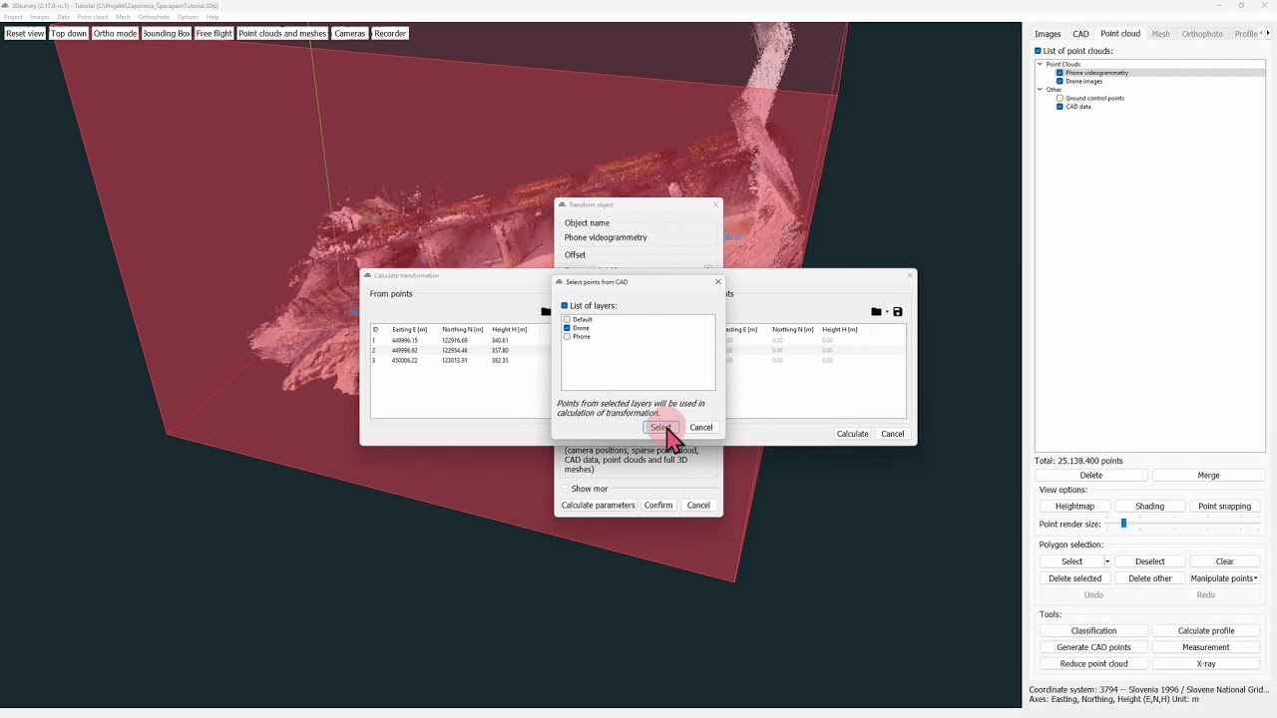The image size is (1277, 718).
Task: Enable Ground control points visibility
Action: click(1060, 98)
